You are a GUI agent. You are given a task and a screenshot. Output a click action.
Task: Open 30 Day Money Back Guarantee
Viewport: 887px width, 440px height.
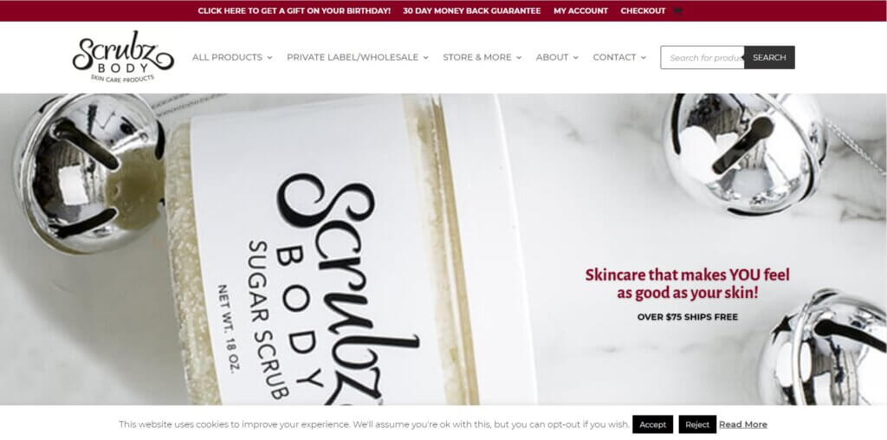click(x=472, y=10)
